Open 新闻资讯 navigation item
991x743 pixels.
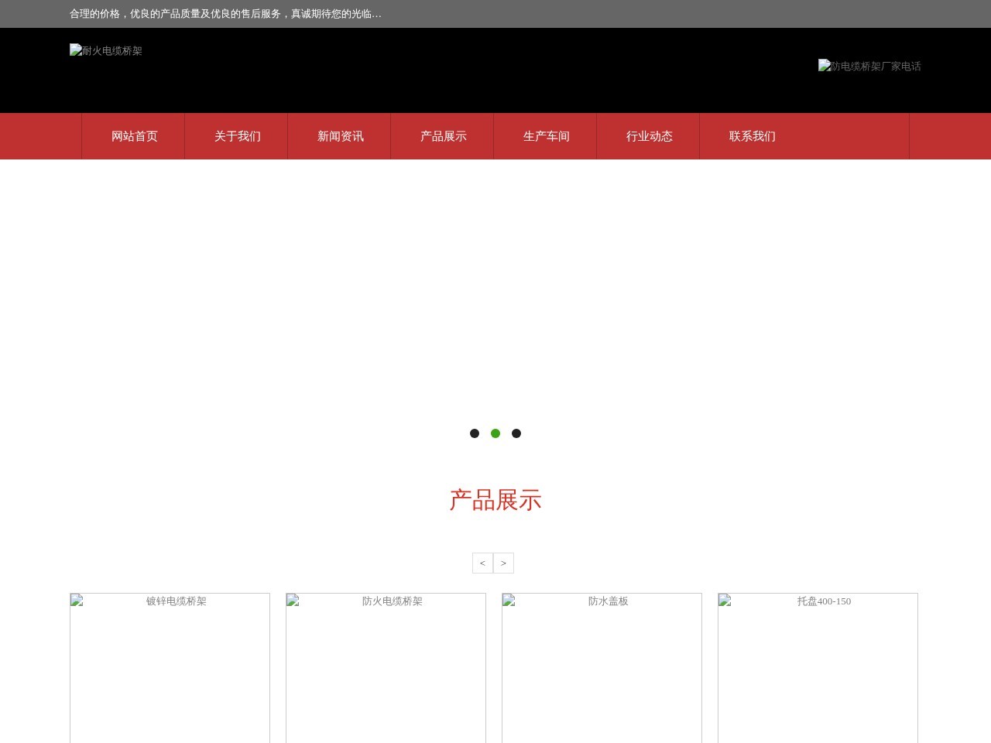(x=340, y=136)
